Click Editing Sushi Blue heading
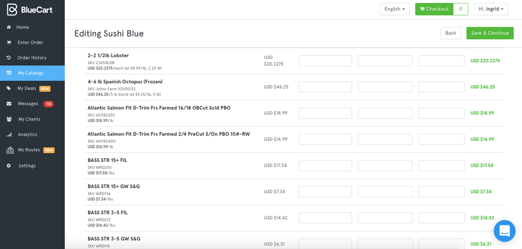The height and width of the screenshot is (249, 522). (109, 34)
